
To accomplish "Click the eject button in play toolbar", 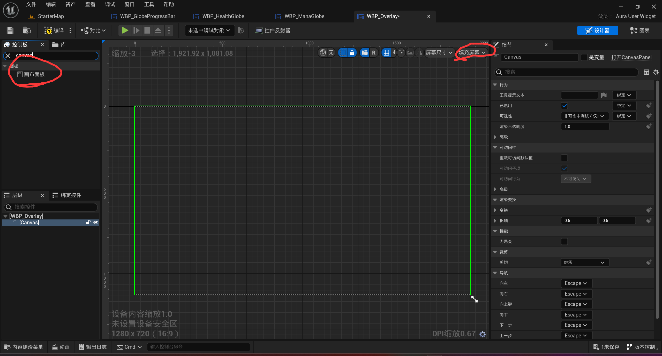I will tap(158, 30).
